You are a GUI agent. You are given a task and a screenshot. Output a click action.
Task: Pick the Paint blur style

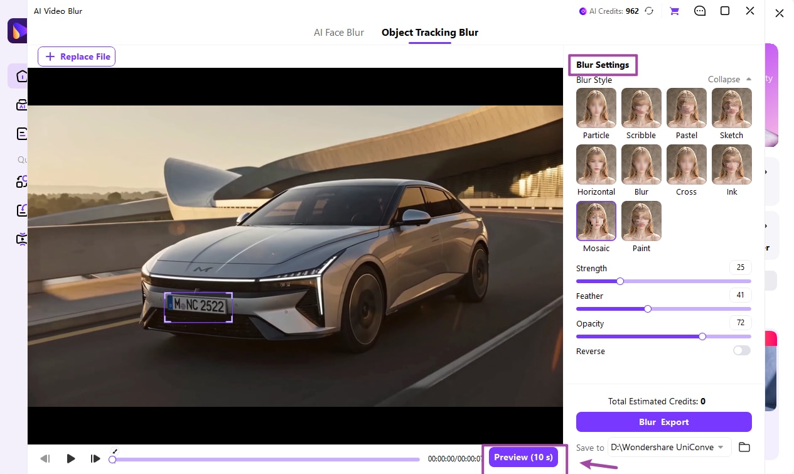coord(641,221)
